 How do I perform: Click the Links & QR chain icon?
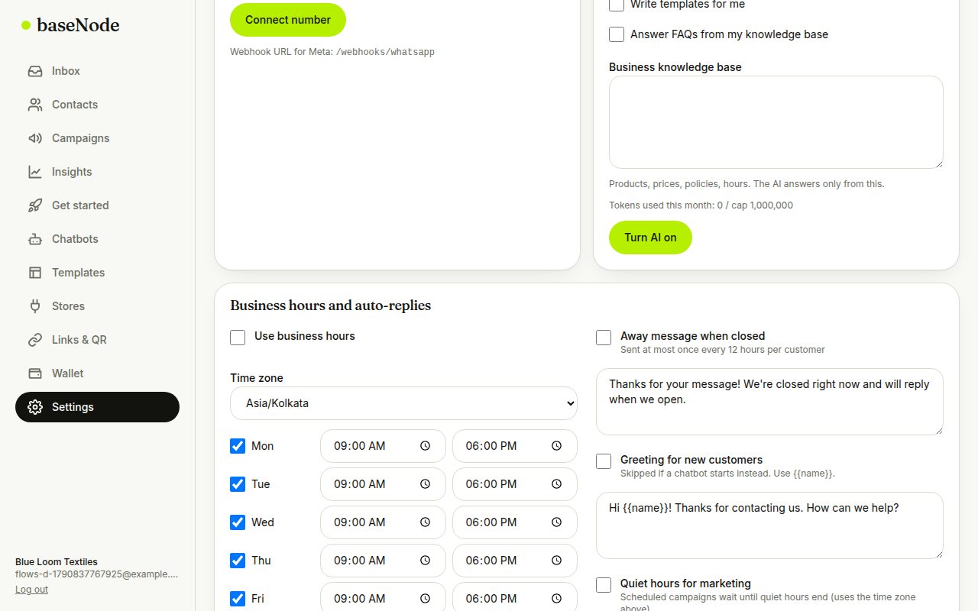coord(35,340)
